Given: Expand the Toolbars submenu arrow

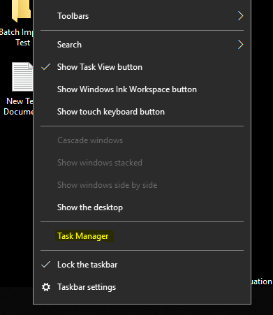Looking at the screenshot, I should pyautogui.click(x=241, y=16).
